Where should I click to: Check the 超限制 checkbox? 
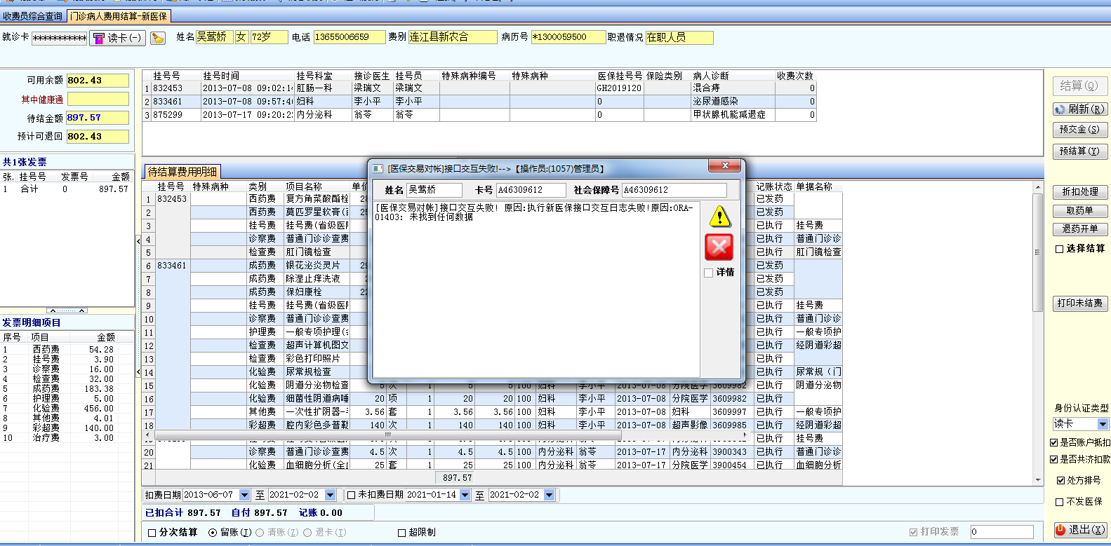pos(402,533)
